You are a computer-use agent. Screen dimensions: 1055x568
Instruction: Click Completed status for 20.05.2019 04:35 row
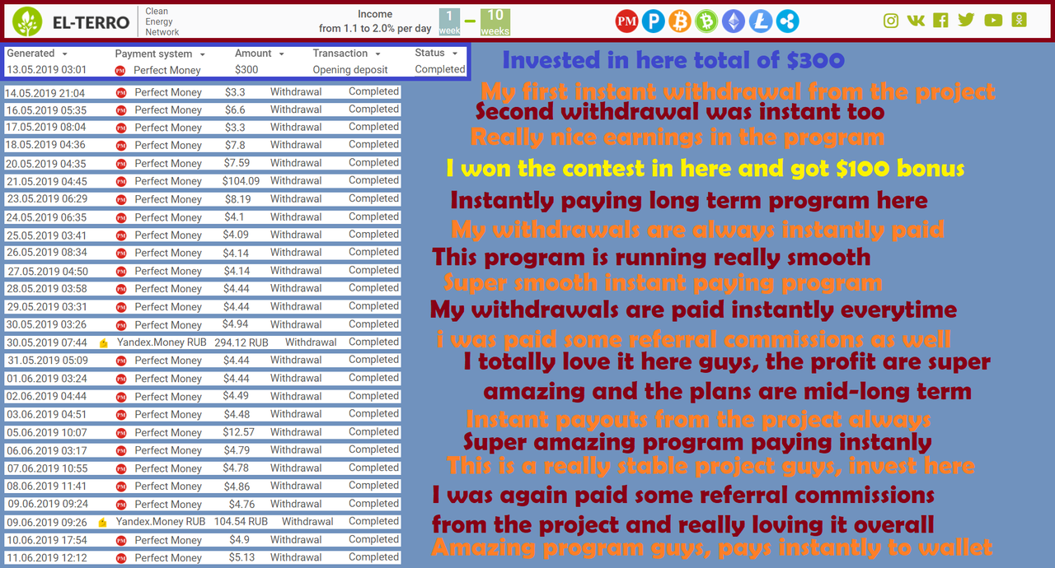point(373,163)
